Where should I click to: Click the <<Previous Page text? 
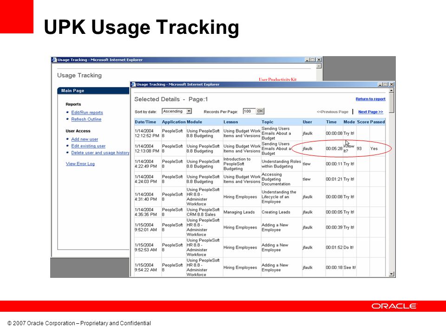[333, 112]
